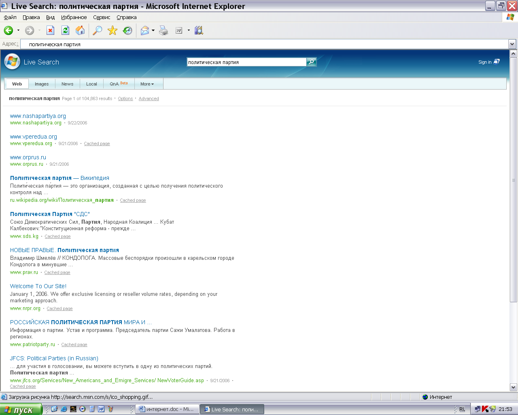Screen dimensions: 518x415
Task: Click the vertical scrollbar up arrow
Action: click(513, 53)
